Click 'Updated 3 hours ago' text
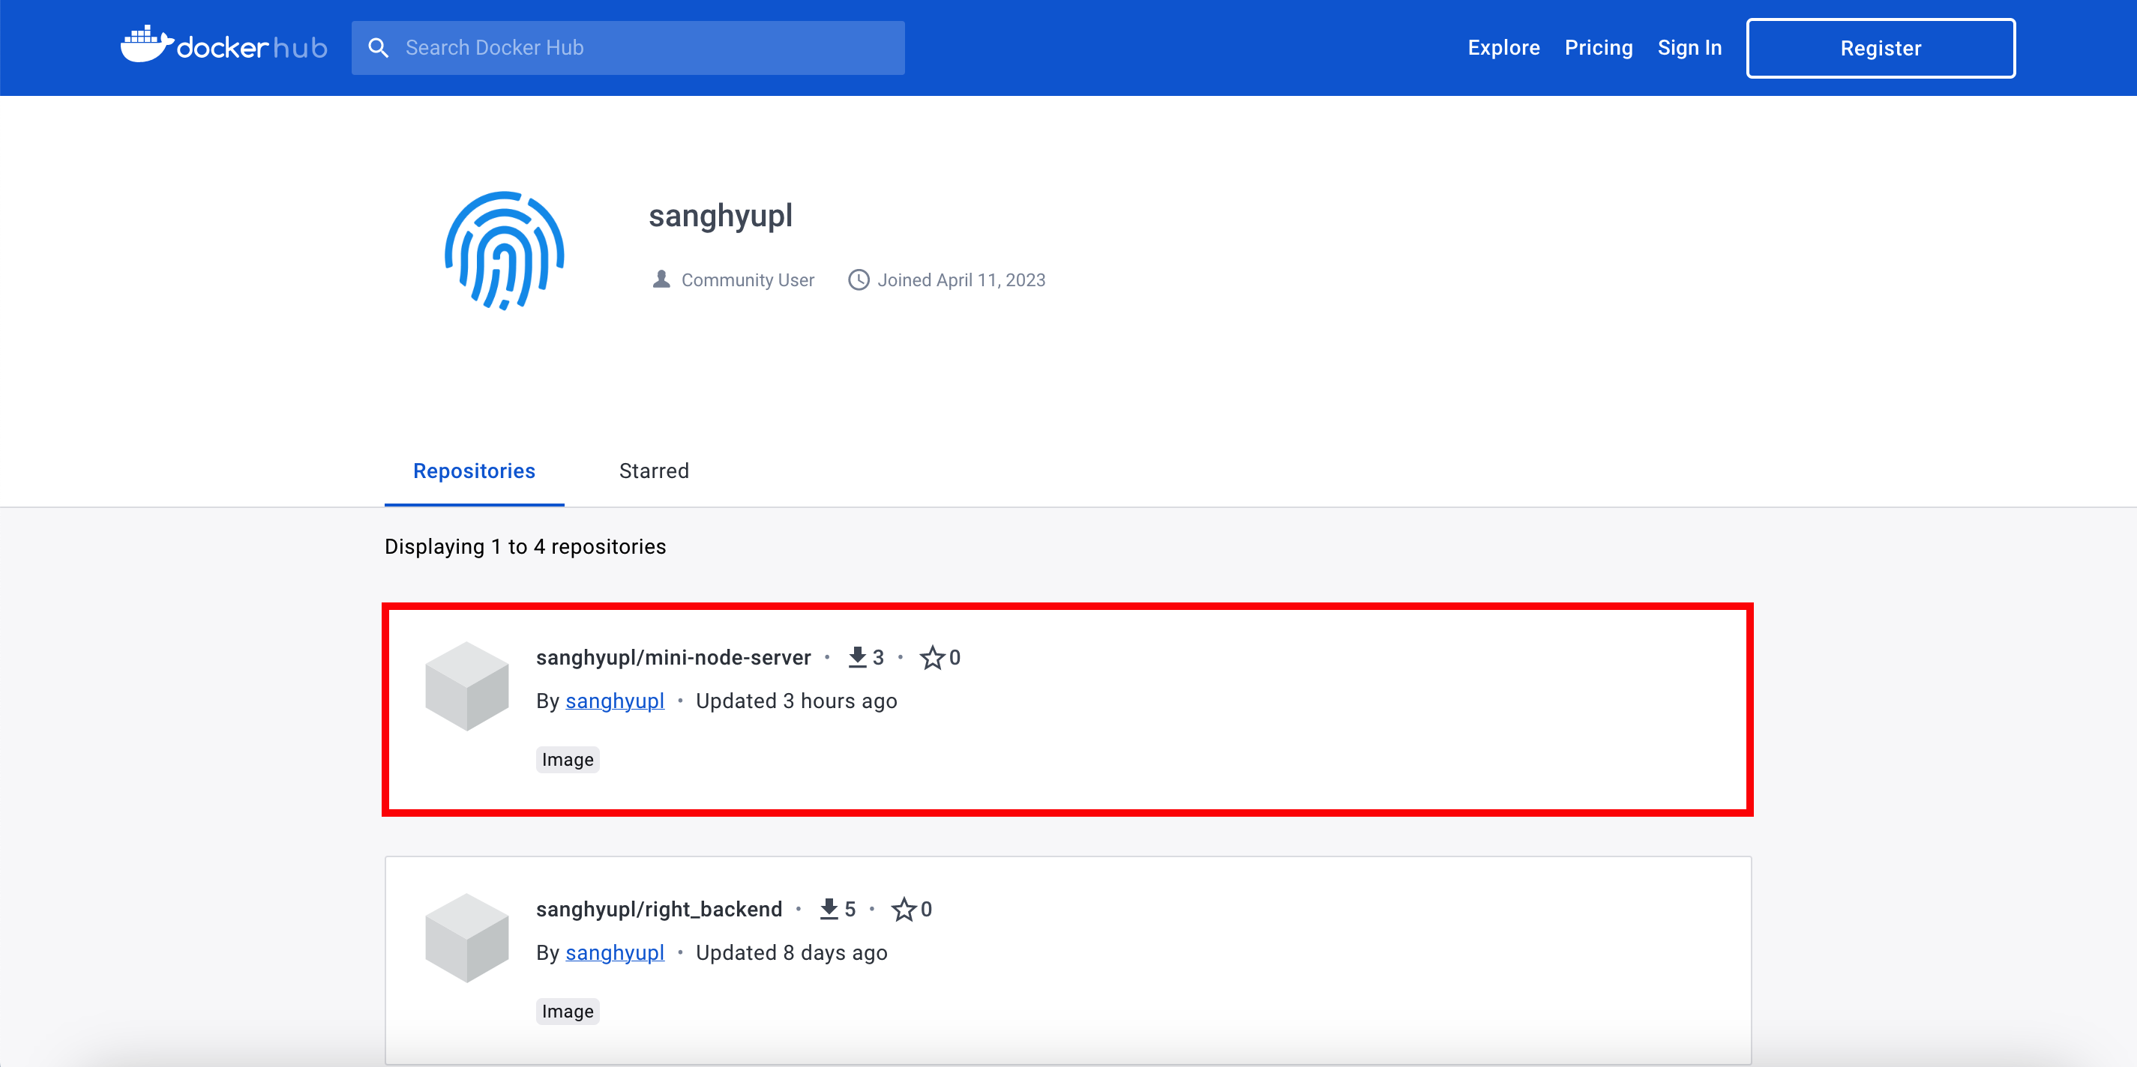This screenshot has width=2137, height=1067. pos(796,701)
